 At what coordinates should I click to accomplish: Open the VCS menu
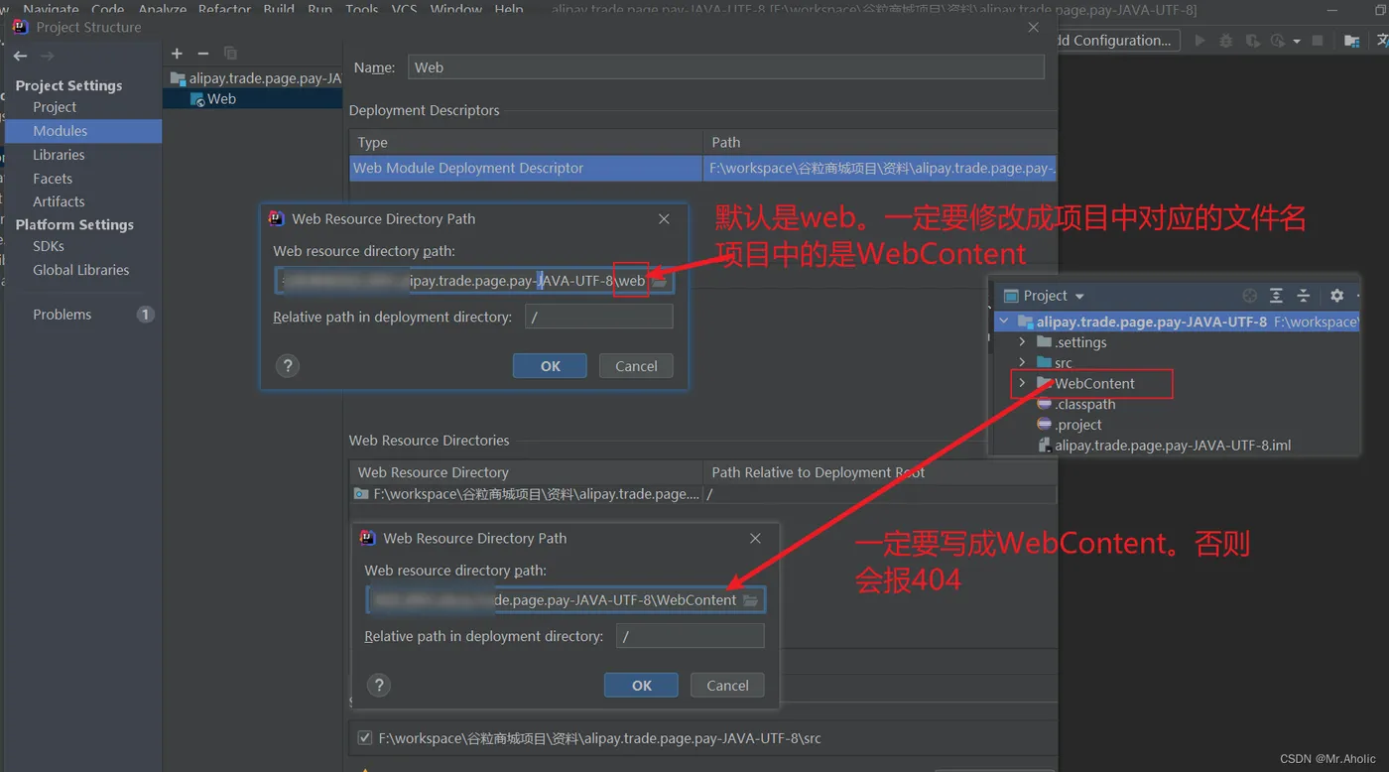[405, 9]
